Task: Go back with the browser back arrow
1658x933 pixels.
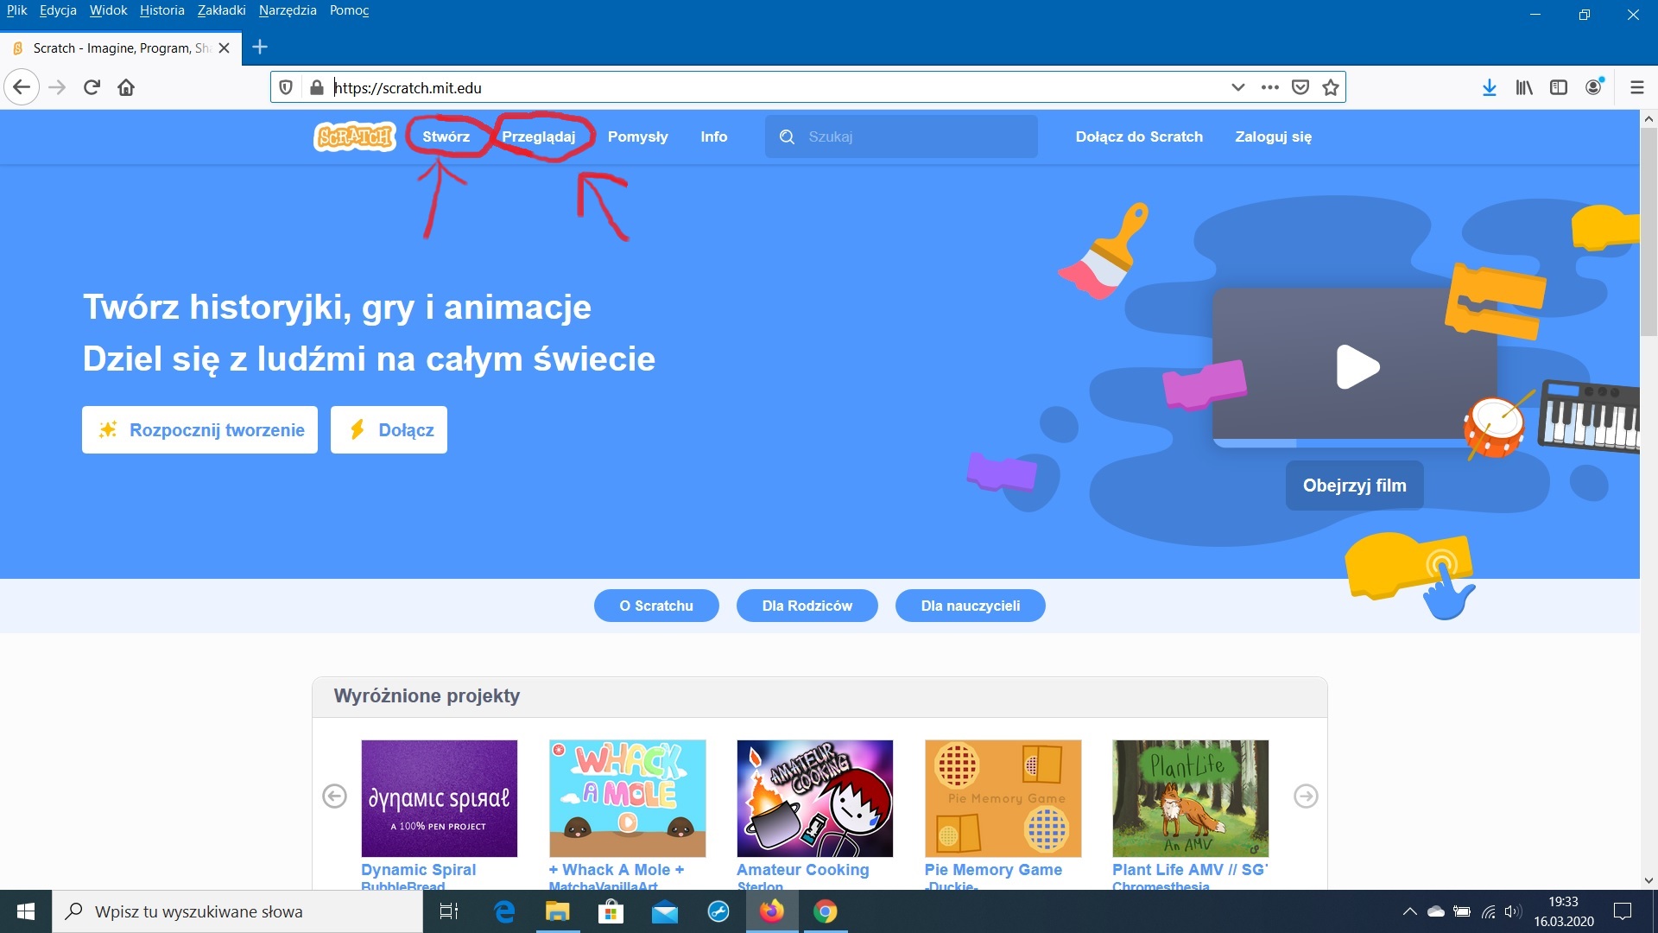Action: (22, 87)
